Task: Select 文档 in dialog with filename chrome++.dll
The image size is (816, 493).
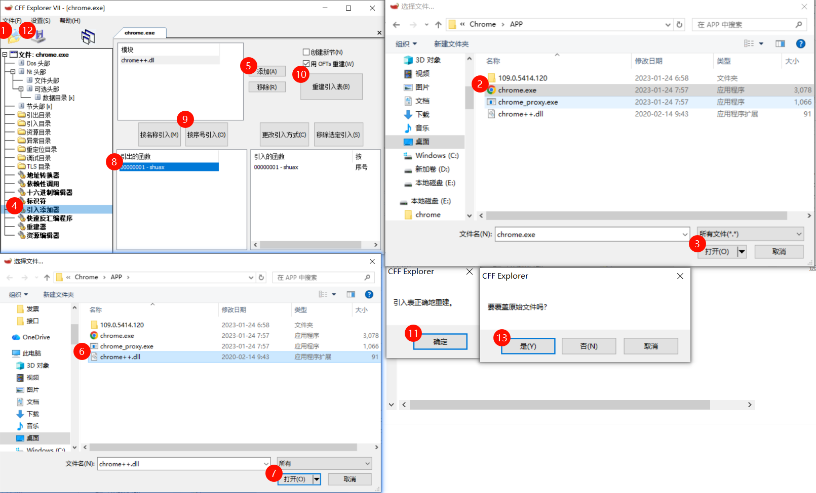Action: [x=28, y=401]
